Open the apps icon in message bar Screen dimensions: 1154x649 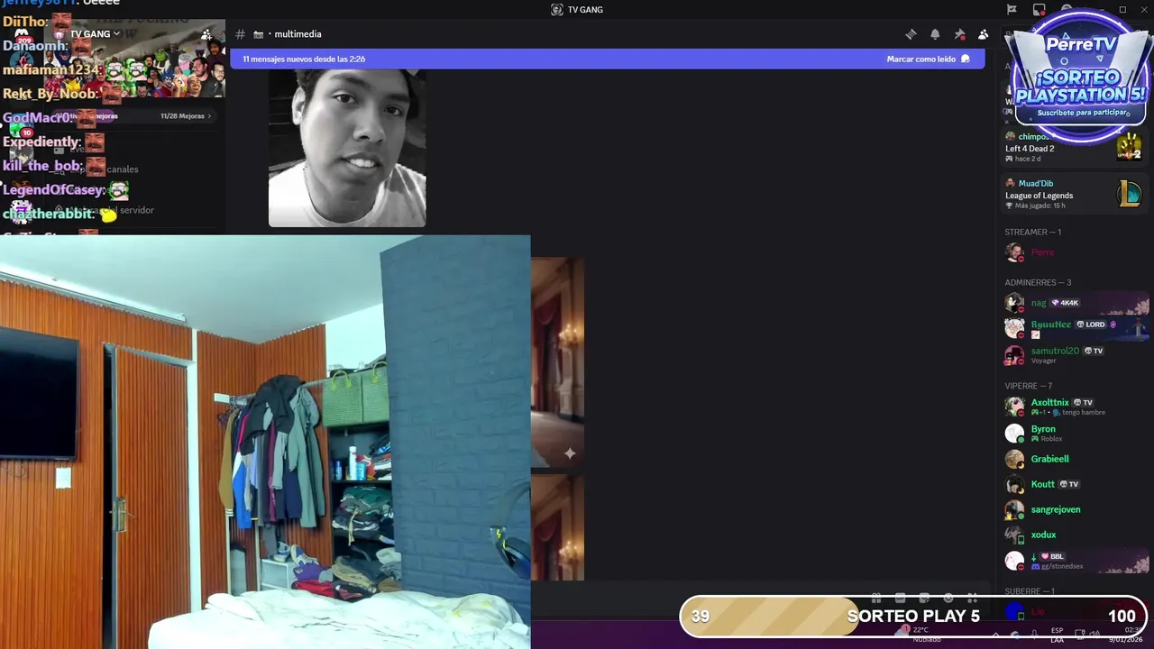click(x=972, y=598)
